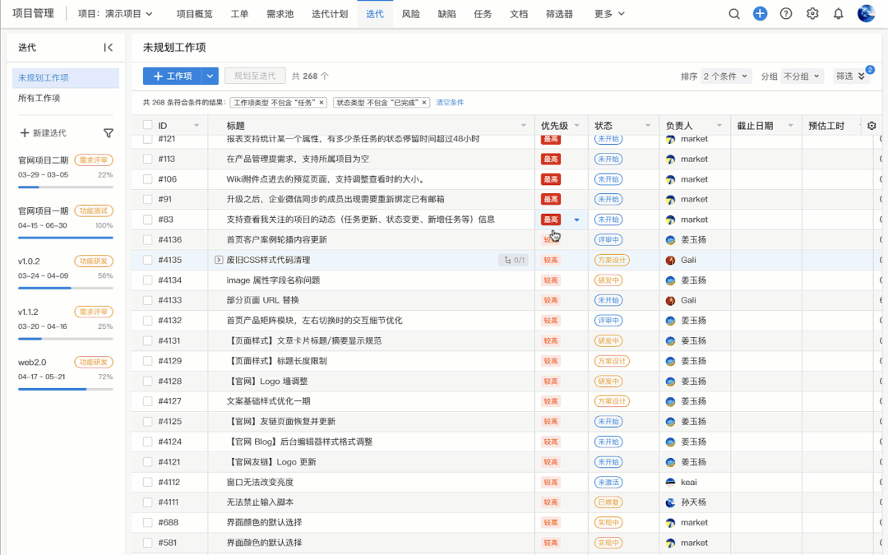This screenshot has width=888, height=555.
Task: Click the iteration filter funnel icon
Action: click(109, 133)
